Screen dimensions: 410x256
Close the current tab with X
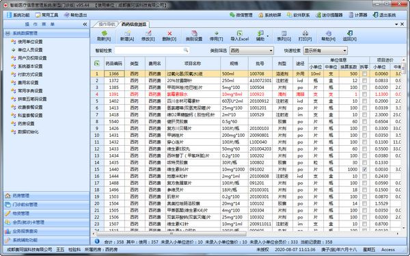click(x=402, y=24)
